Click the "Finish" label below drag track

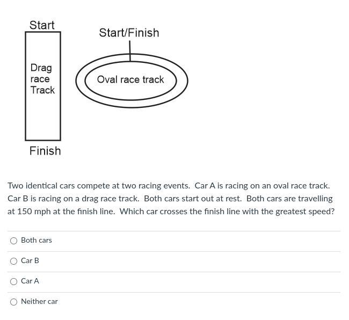coord(45,151)
